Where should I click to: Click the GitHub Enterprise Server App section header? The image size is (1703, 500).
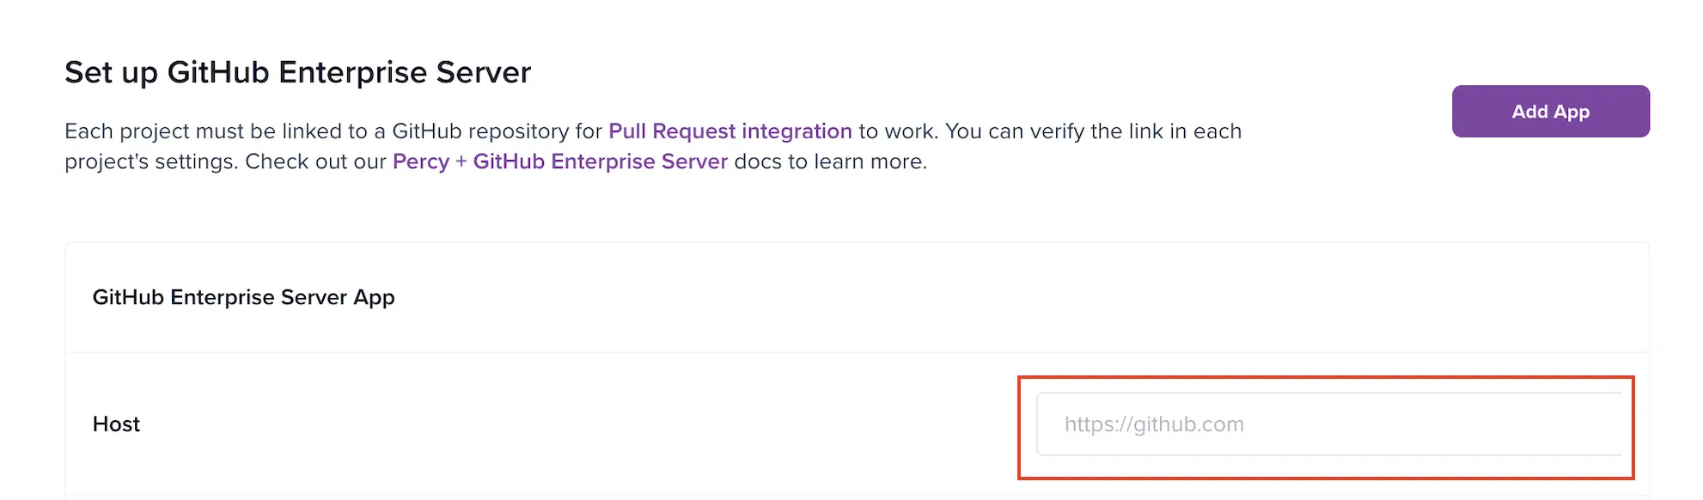point(243,297)
